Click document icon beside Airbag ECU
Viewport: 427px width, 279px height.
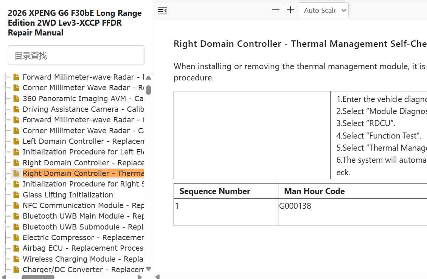(16, 248)
